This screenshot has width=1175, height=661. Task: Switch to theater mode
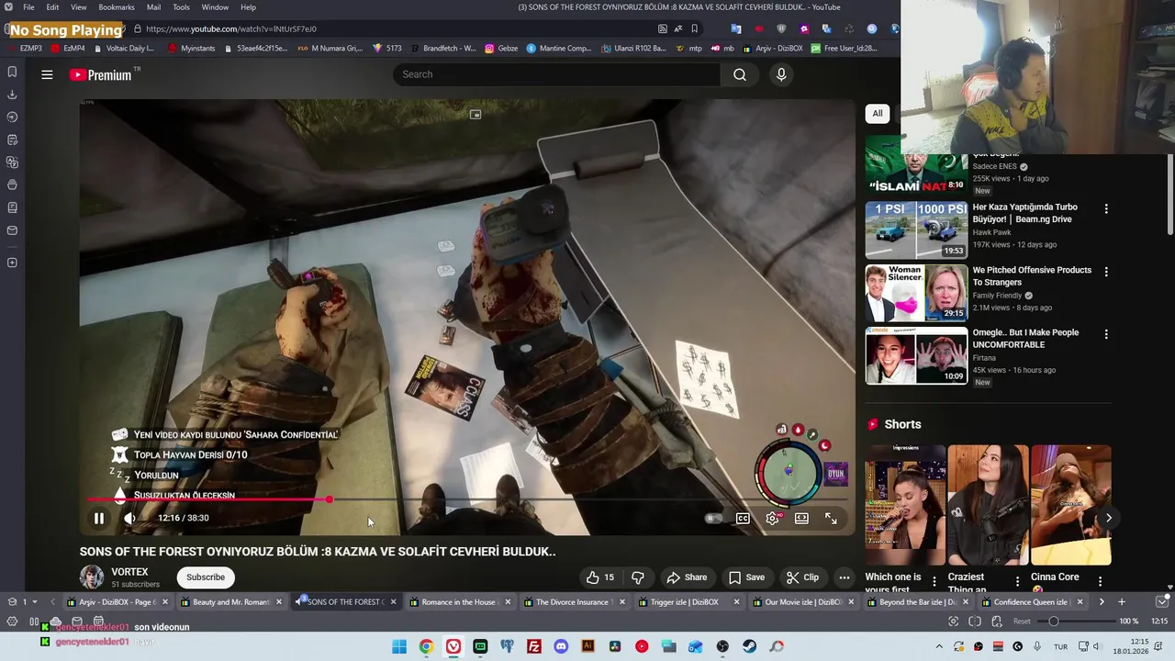(801, 518)
